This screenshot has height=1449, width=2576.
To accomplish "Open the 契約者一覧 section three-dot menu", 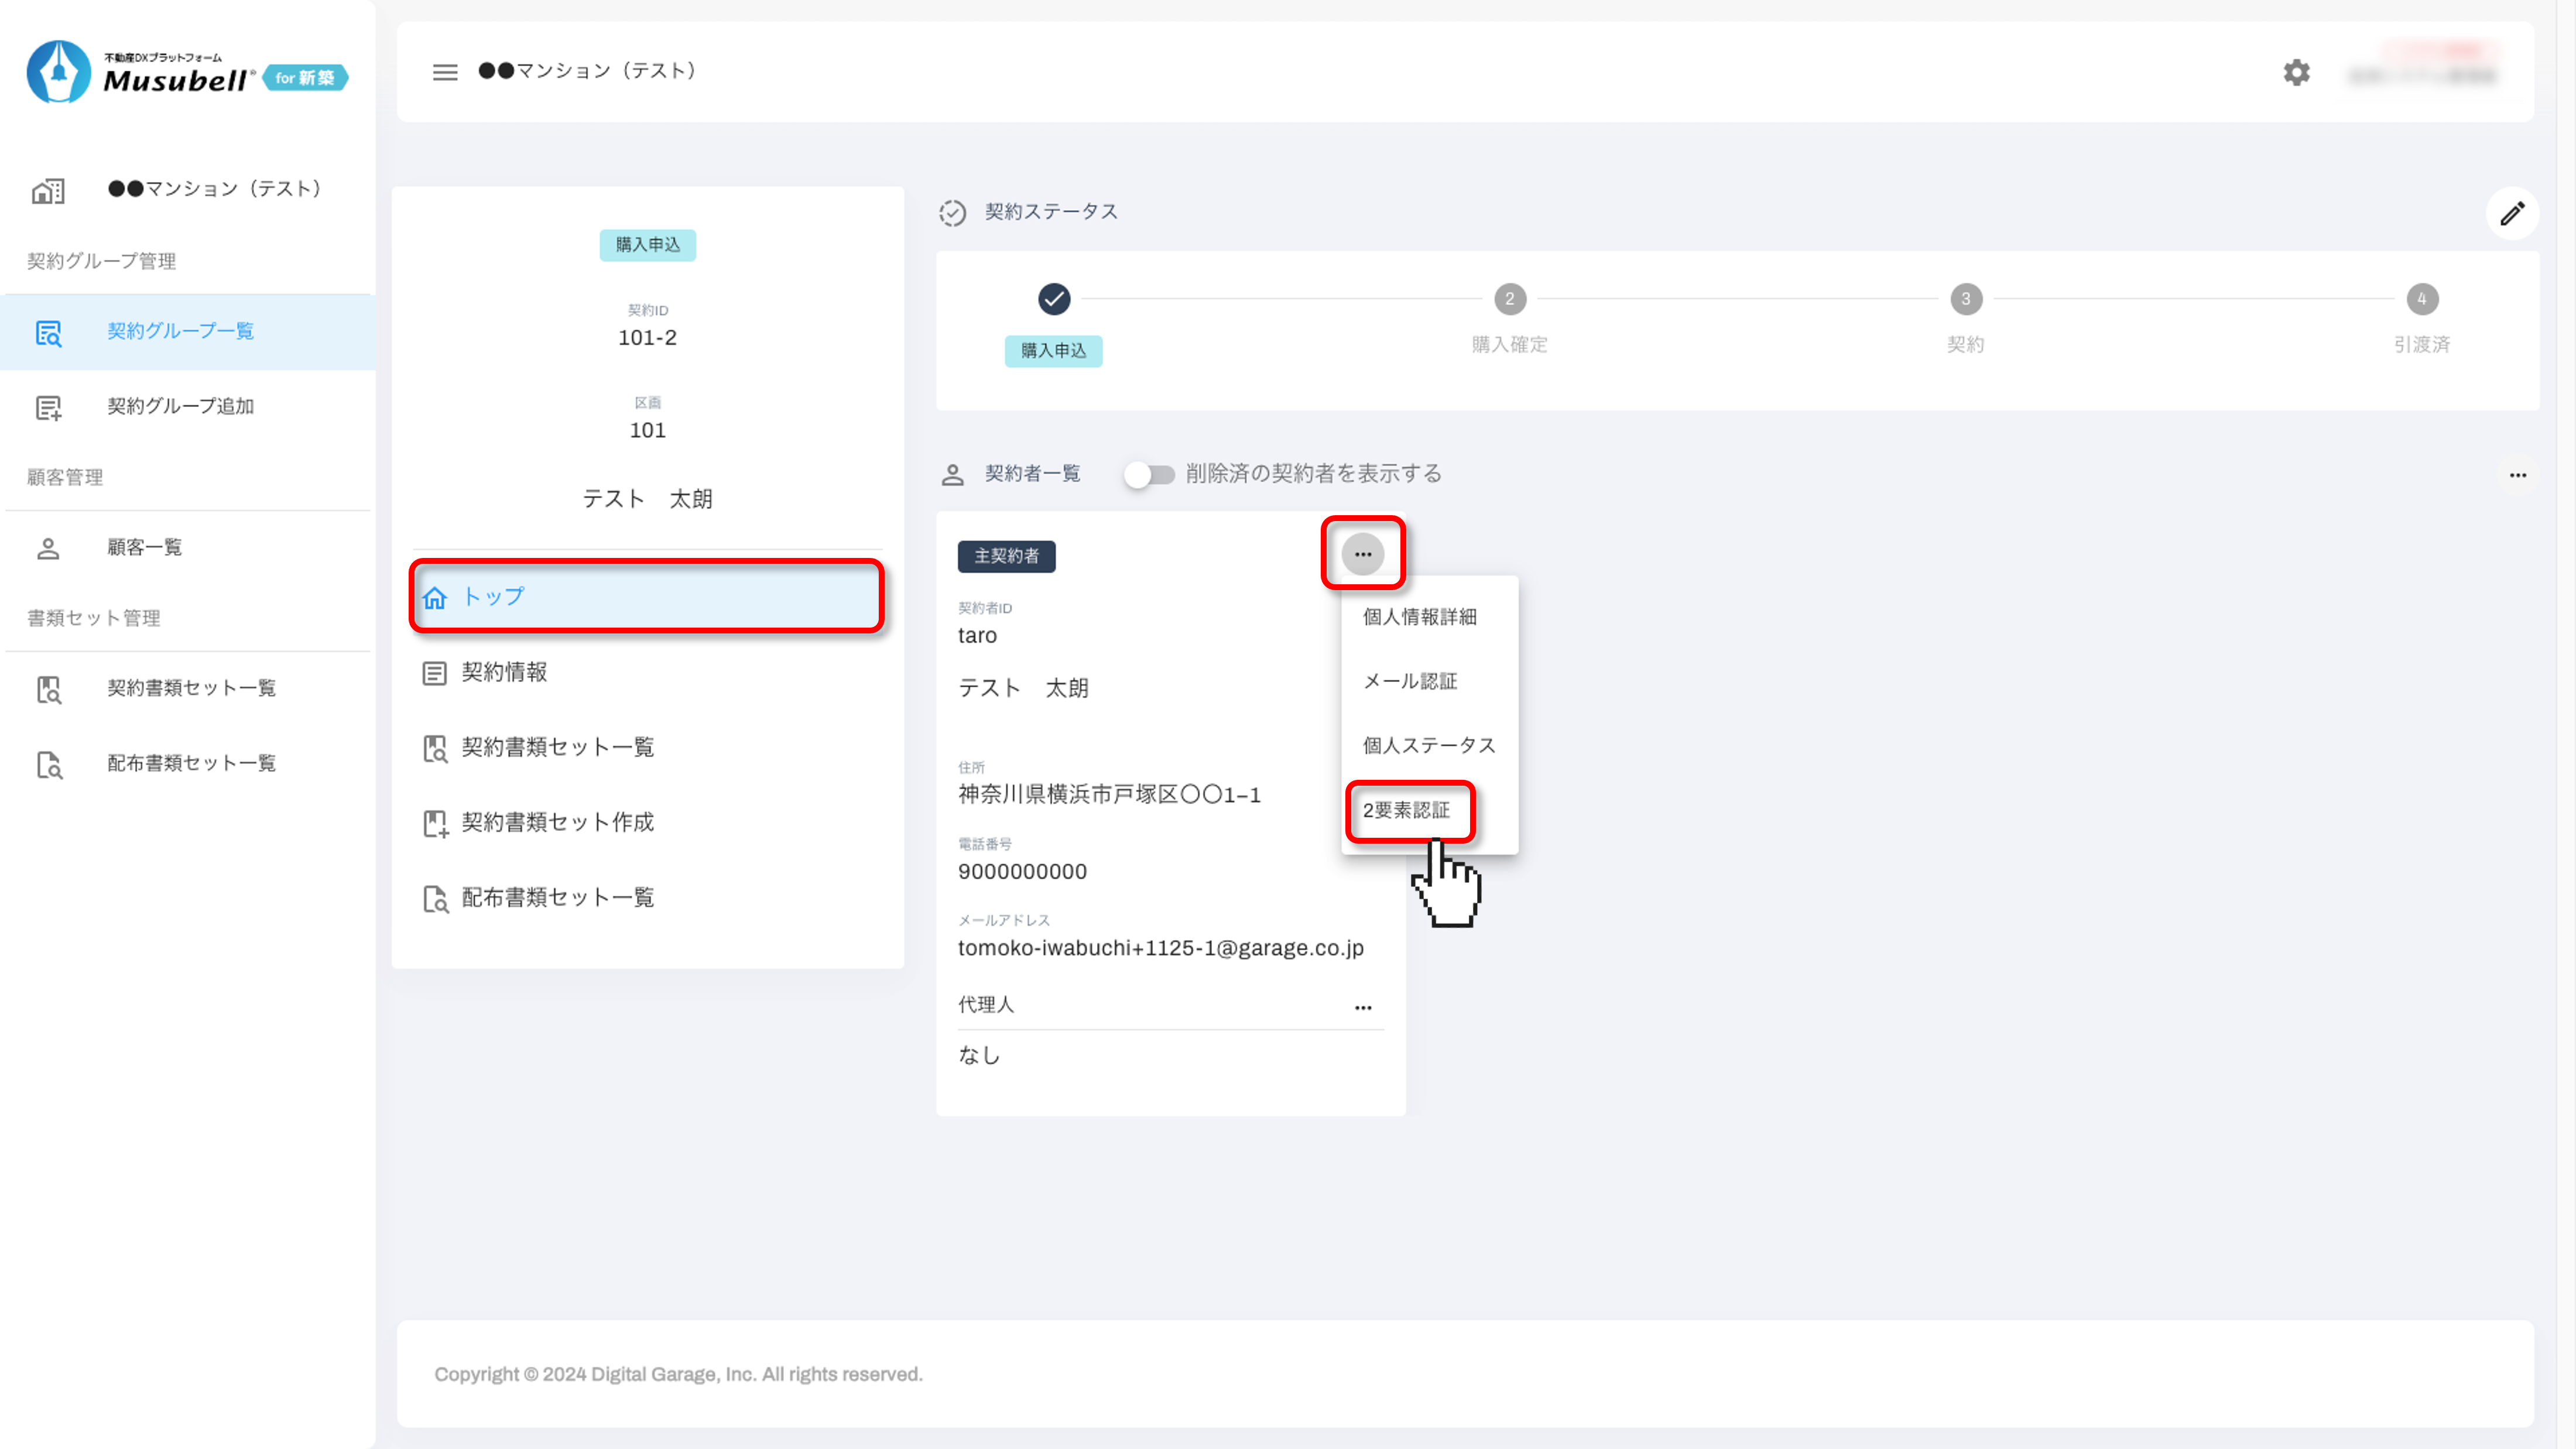I will click(x=2517, y=475).
